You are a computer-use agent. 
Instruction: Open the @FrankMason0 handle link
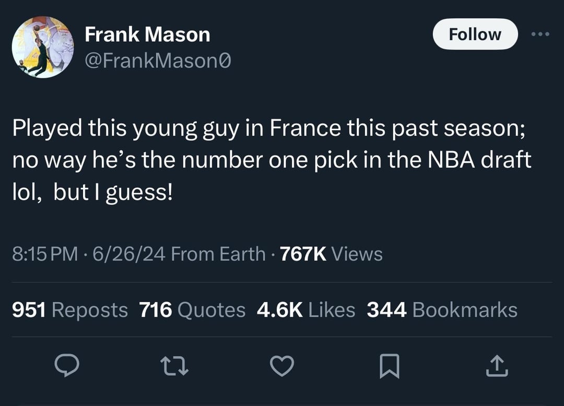157,62
